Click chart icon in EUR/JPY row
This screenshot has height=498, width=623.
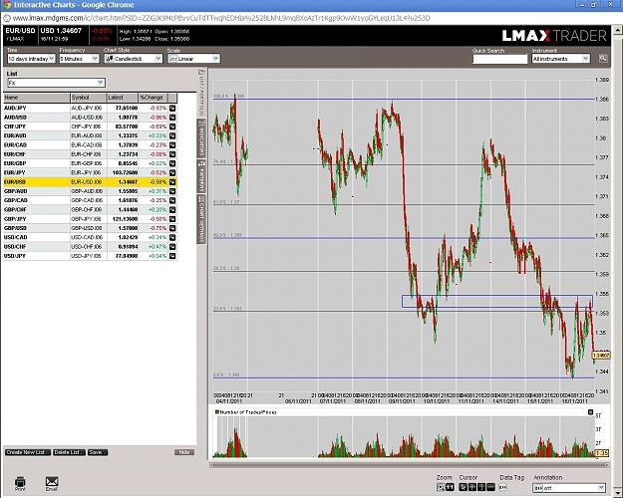click(x=172, y=172)
